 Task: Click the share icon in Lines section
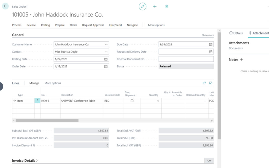[204, 83]
